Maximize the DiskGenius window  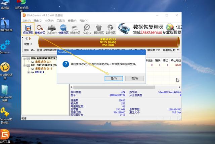[x=167, y=15]
